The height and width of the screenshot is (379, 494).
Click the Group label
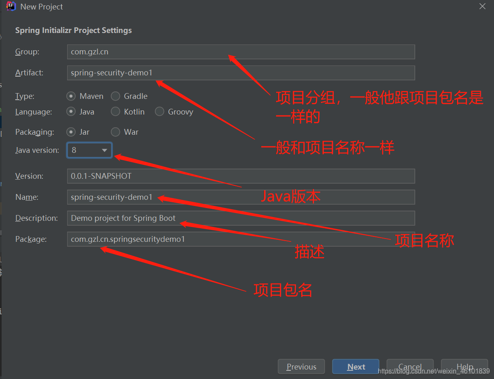coord(28,51)
